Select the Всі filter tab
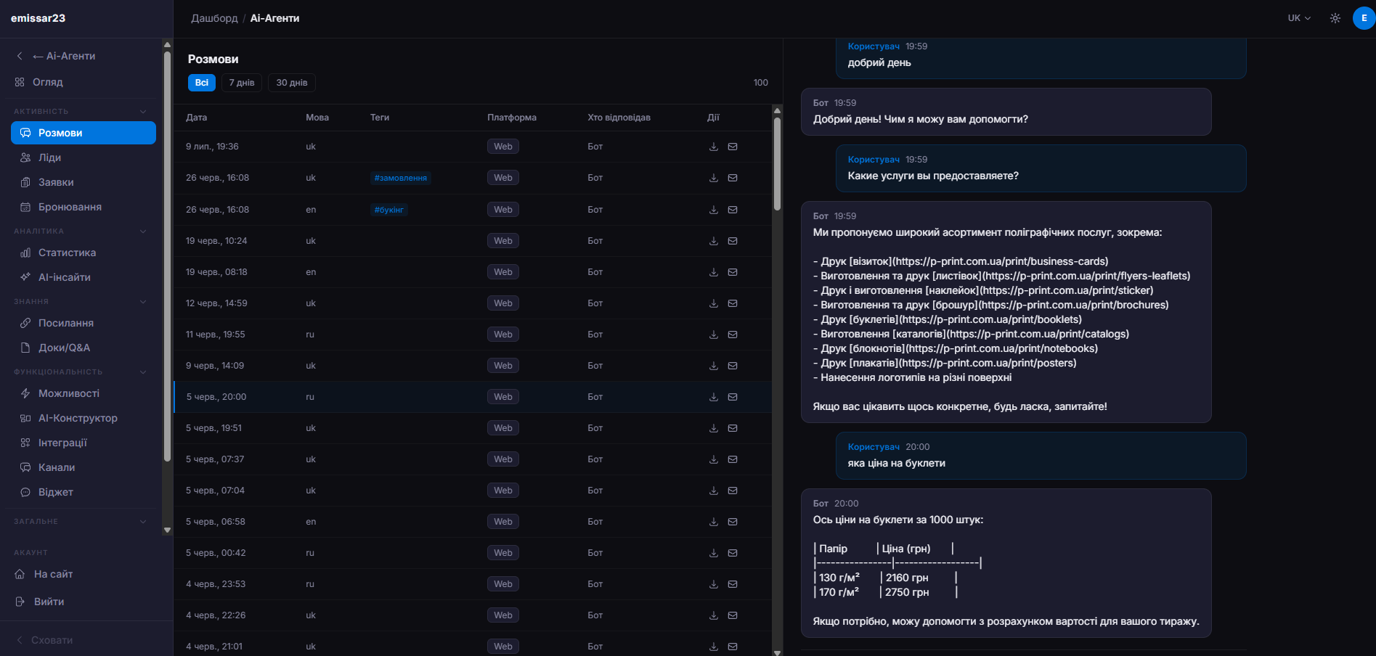The width and height of the screenshot is (1376, 656). (x=202, y=83)
